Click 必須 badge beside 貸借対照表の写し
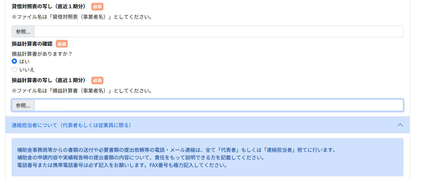This screenshot has width=424, height=180. coord(97,6)
